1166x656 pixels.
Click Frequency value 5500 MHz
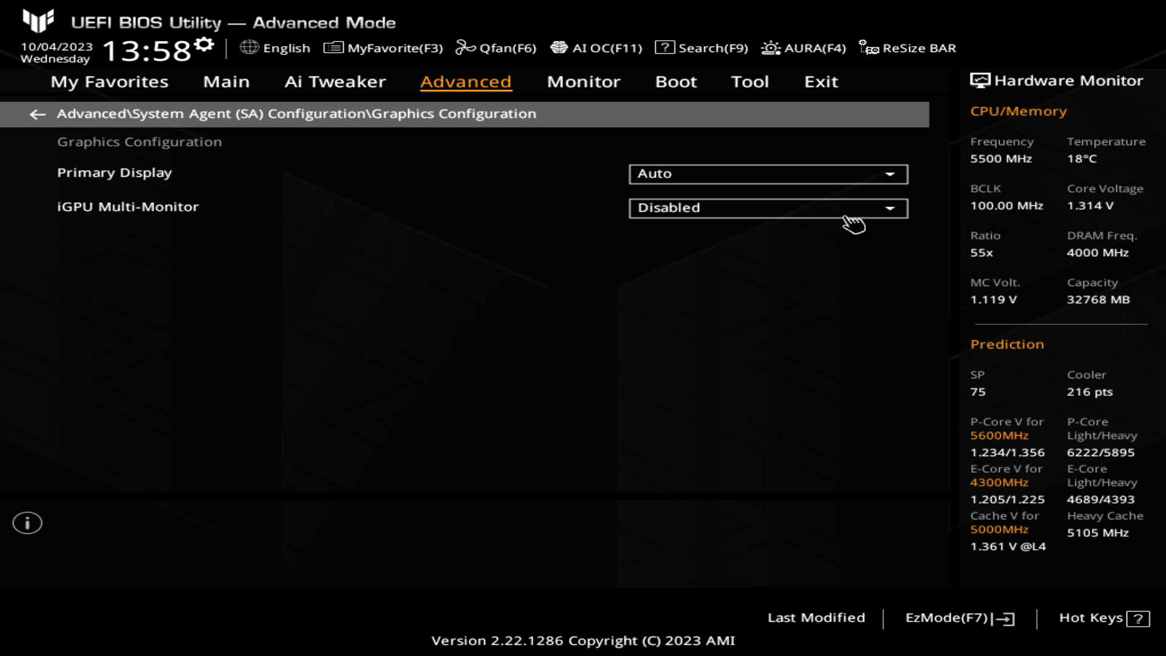coord(1001,159)
